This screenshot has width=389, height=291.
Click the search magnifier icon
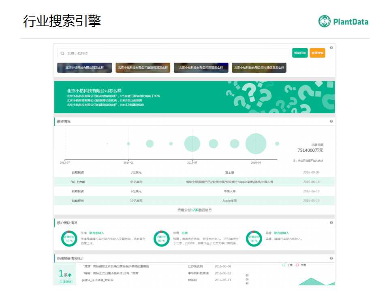62,53
